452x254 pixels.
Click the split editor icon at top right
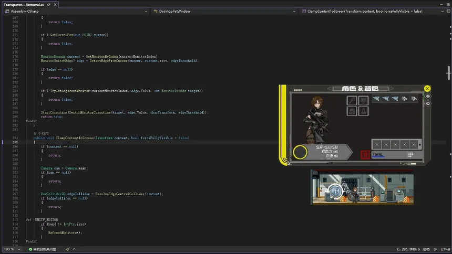448,11
